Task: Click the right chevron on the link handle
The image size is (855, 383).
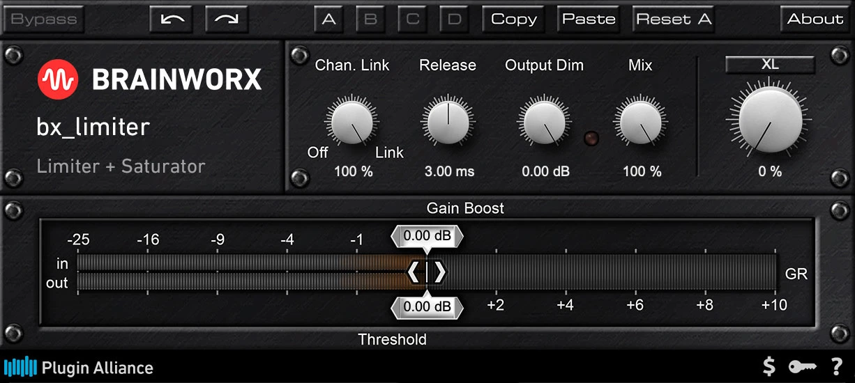Action: coord(439,272)
